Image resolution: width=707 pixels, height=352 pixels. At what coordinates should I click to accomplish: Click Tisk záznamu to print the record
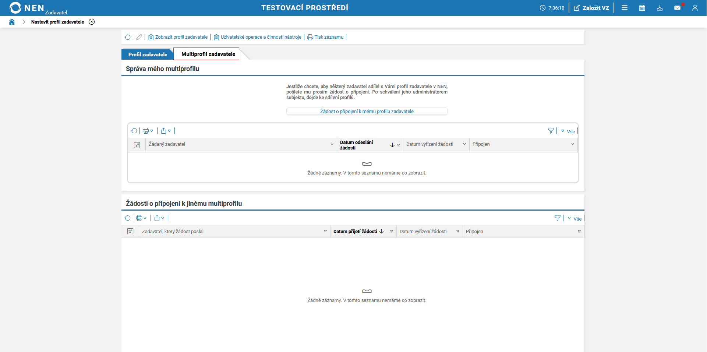point(325,37)
